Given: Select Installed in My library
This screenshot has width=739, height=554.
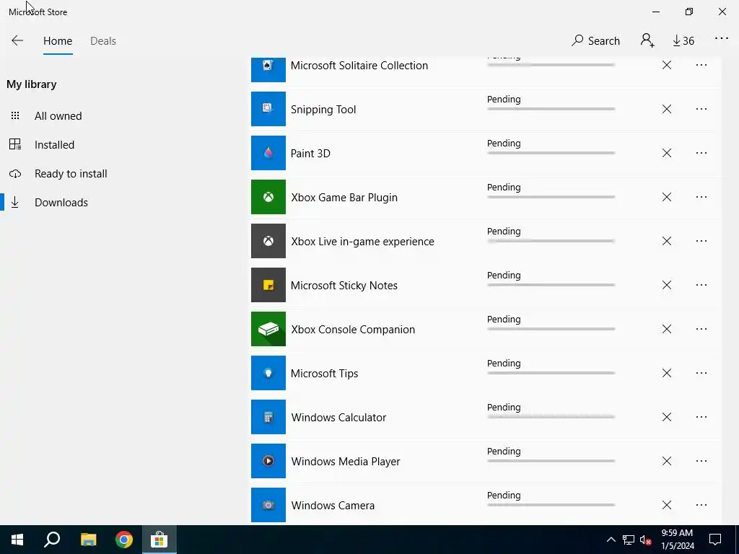Looking at the screenshot, I should tap(54, 144).
